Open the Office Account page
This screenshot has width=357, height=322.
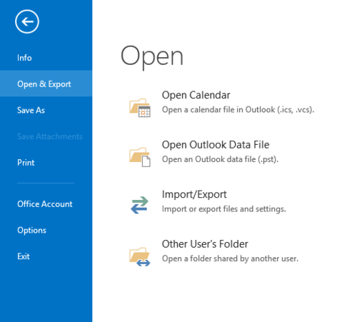46,204
